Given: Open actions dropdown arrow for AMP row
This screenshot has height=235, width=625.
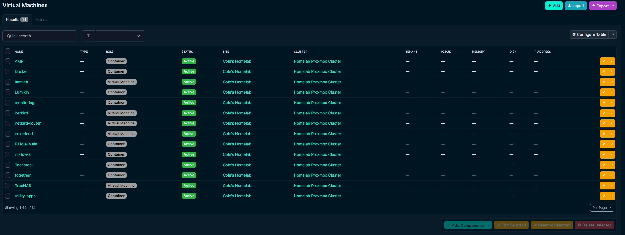Looking at the screenshot, I should pos(611,61).
